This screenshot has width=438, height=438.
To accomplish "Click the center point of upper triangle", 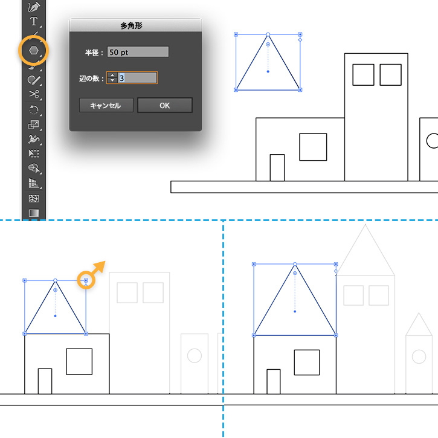I will (x=268, y=71).
